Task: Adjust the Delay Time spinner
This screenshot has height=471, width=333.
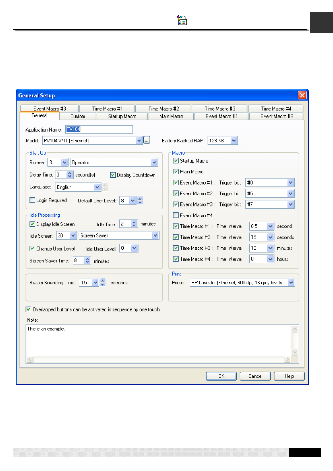Action: coord(70,174)
